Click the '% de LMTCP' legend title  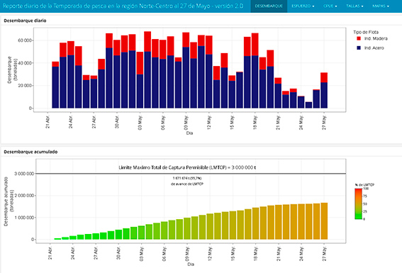(364, 185)
